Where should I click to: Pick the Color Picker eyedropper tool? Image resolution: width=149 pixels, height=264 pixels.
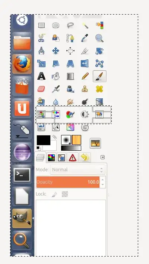pos(85,38)
